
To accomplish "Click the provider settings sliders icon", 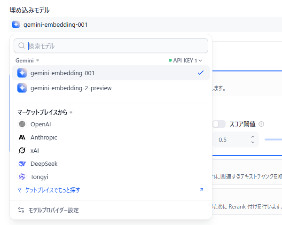I will click(x=21, y=210).
